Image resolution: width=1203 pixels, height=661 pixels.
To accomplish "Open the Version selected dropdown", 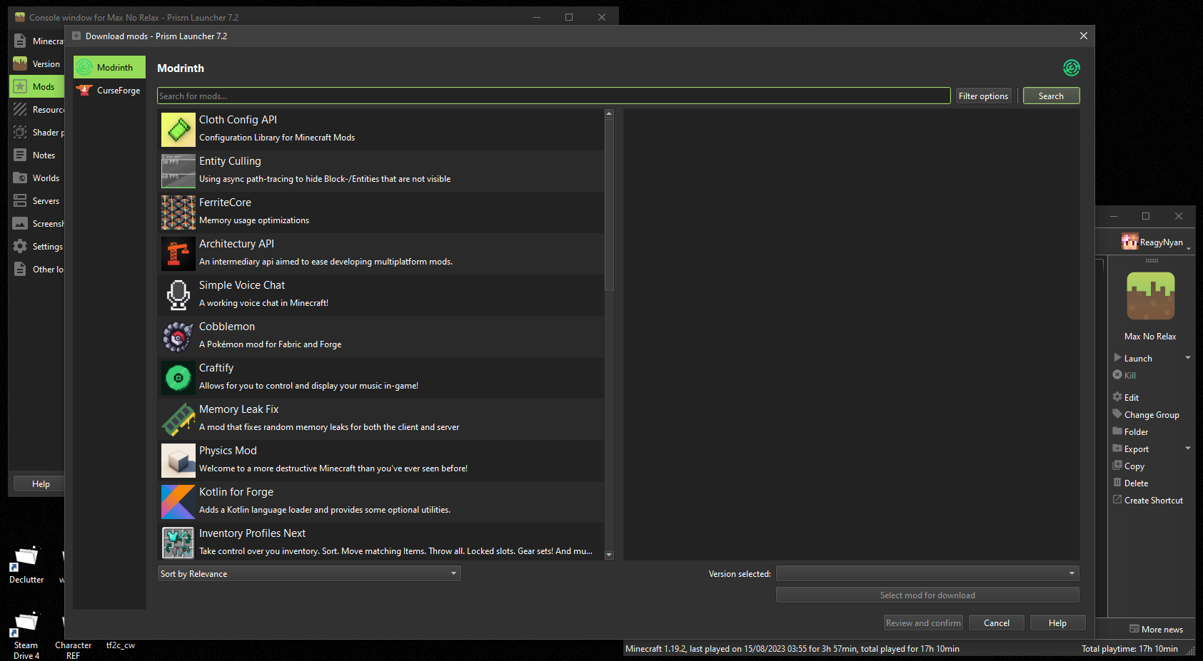I will (x=927, y=573).
